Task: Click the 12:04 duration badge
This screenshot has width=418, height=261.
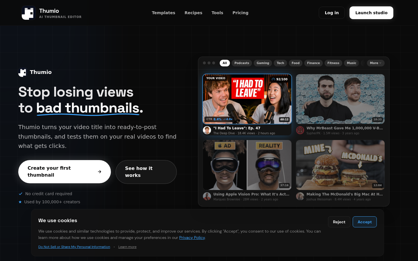Action: point(377,185)
